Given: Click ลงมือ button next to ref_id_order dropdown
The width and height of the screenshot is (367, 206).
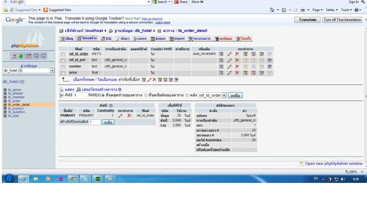Looking at the screenshot, I should (x=235, y=95).
